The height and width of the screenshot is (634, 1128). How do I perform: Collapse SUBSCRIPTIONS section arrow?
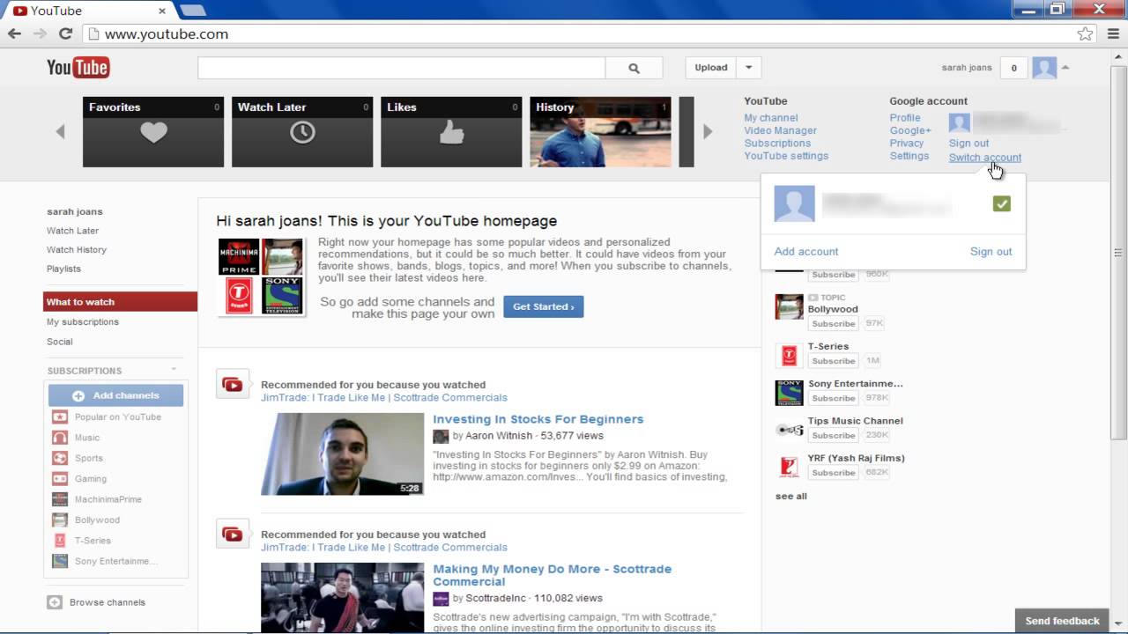tap(174, 370)
